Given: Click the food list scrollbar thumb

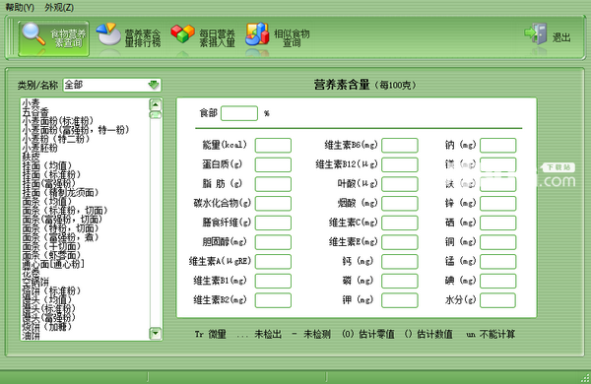Looking at the screenshot, I should (x=156, y=114).
